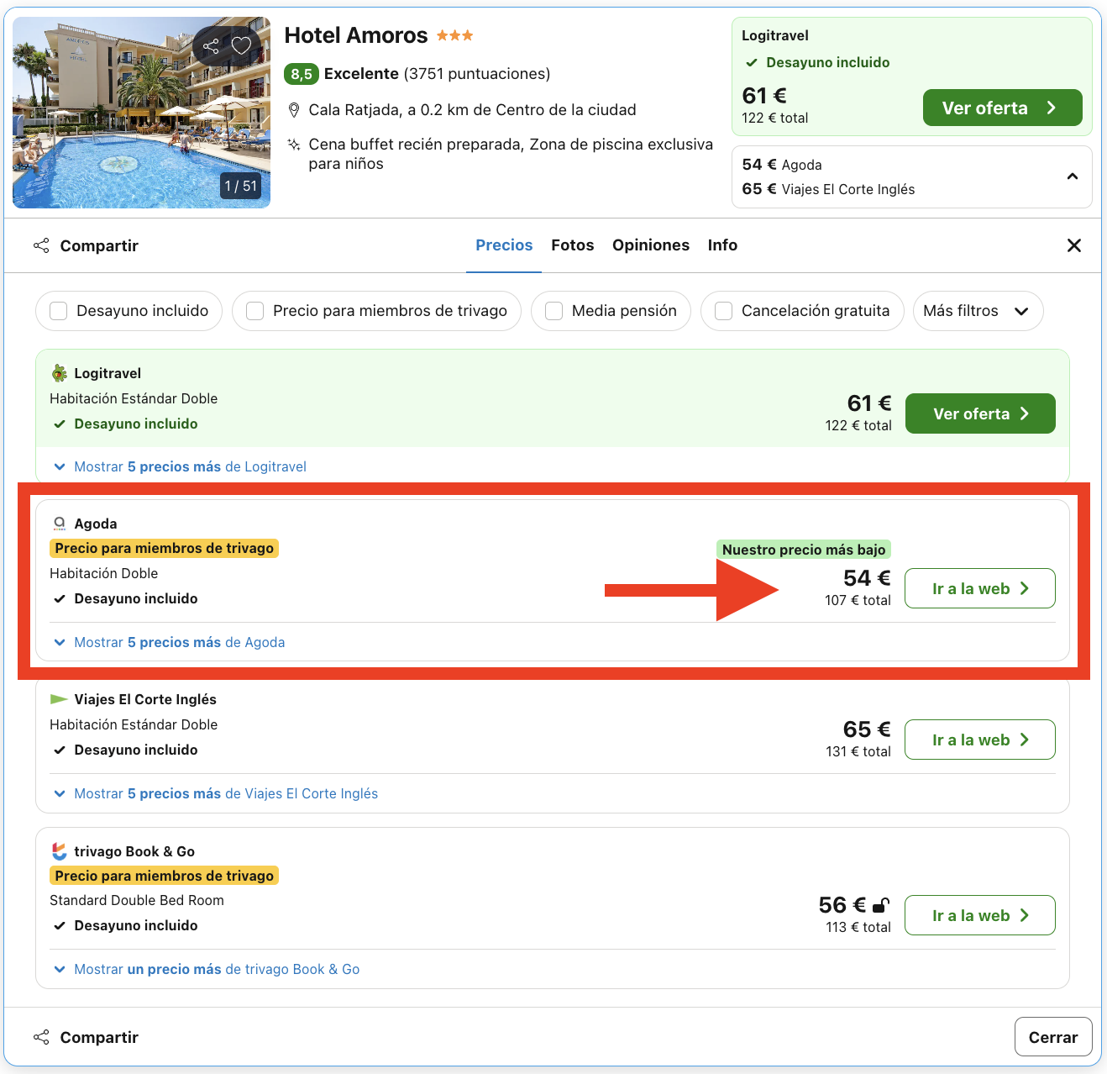The height and width of the screenshot is (1074, 1107).
Task: Click the trivago Book & Go logo
Action: (x=59, y=850)
